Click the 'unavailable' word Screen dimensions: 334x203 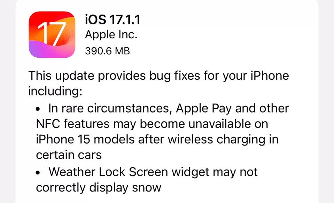point(220,124)
